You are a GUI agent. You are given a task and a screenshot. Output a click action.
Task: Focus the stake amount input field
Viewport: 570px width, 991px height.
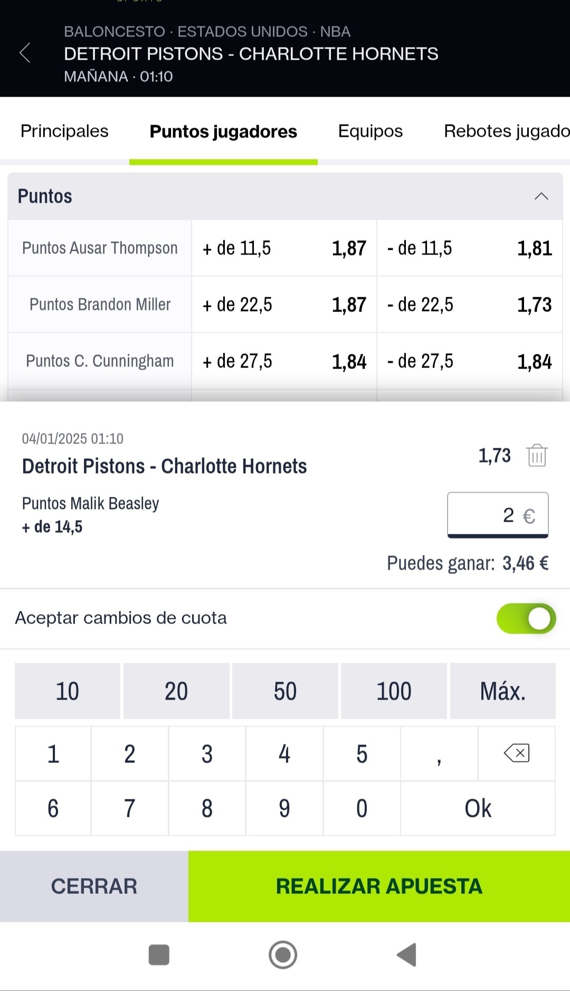tap(498, 515)
